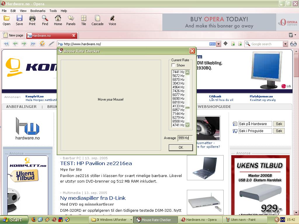Click the Open toolbar icon in Opera
This screenshot has height=224, width=299.
coord(6,20)
